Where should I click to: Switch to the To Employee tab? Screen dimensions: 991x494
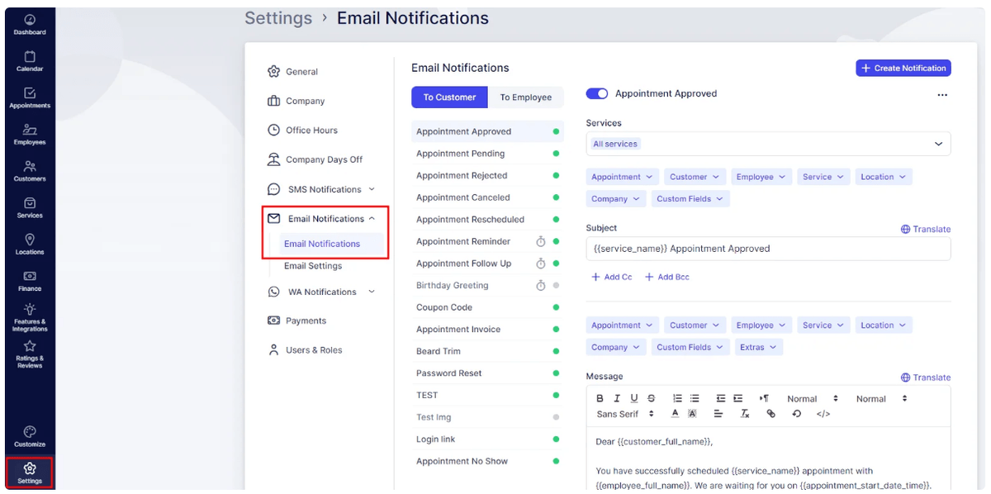coord(525,97)
